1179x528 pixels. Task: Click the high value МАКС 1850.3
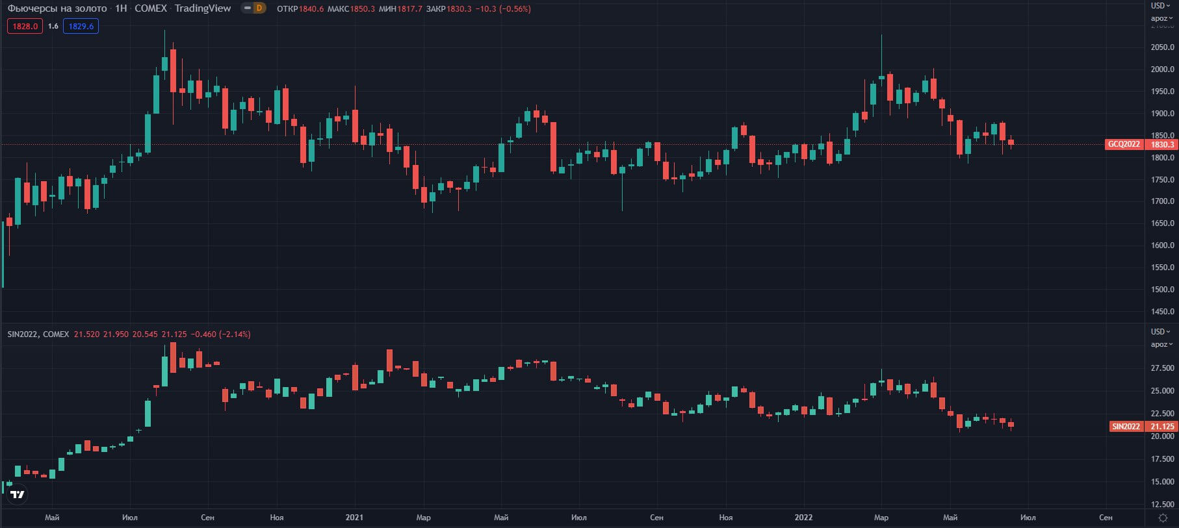pyautogui.click(x=351, y=9)
